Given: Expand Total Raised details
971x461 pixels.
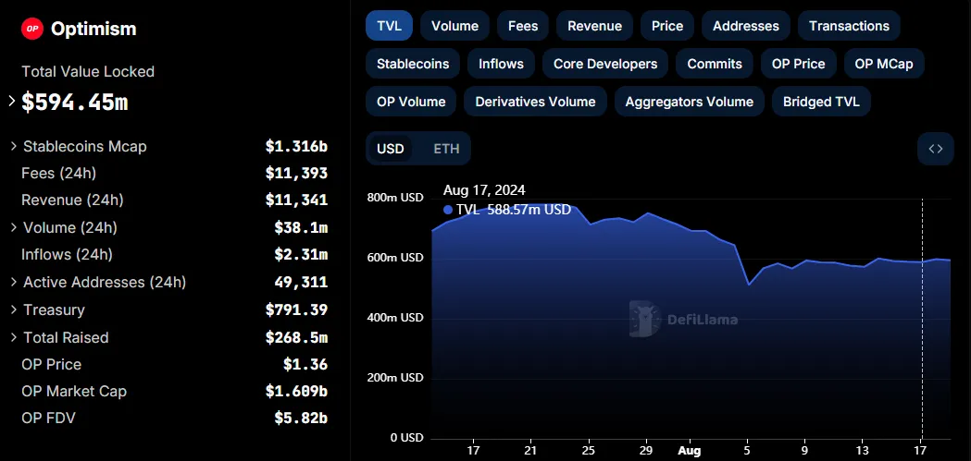Looking at the screenshot, I should [x=14, y=337].
